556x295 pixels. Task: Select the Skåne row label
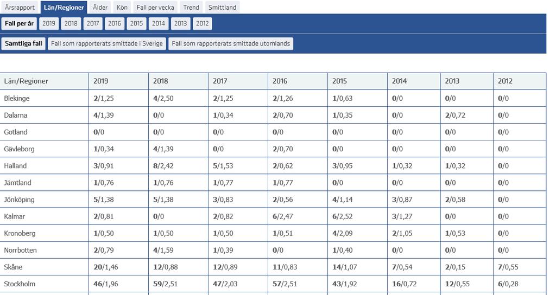pyautogui.click(x=13, y=267)
